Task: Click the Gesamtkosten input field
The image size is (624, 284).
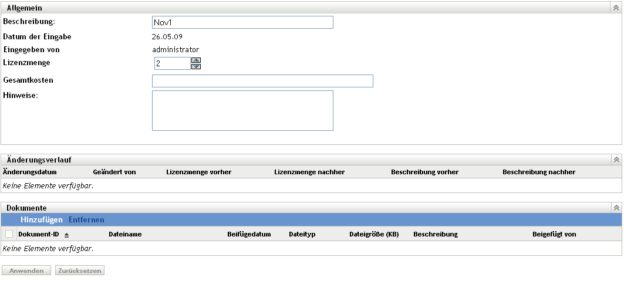Action: pos(262,81)
